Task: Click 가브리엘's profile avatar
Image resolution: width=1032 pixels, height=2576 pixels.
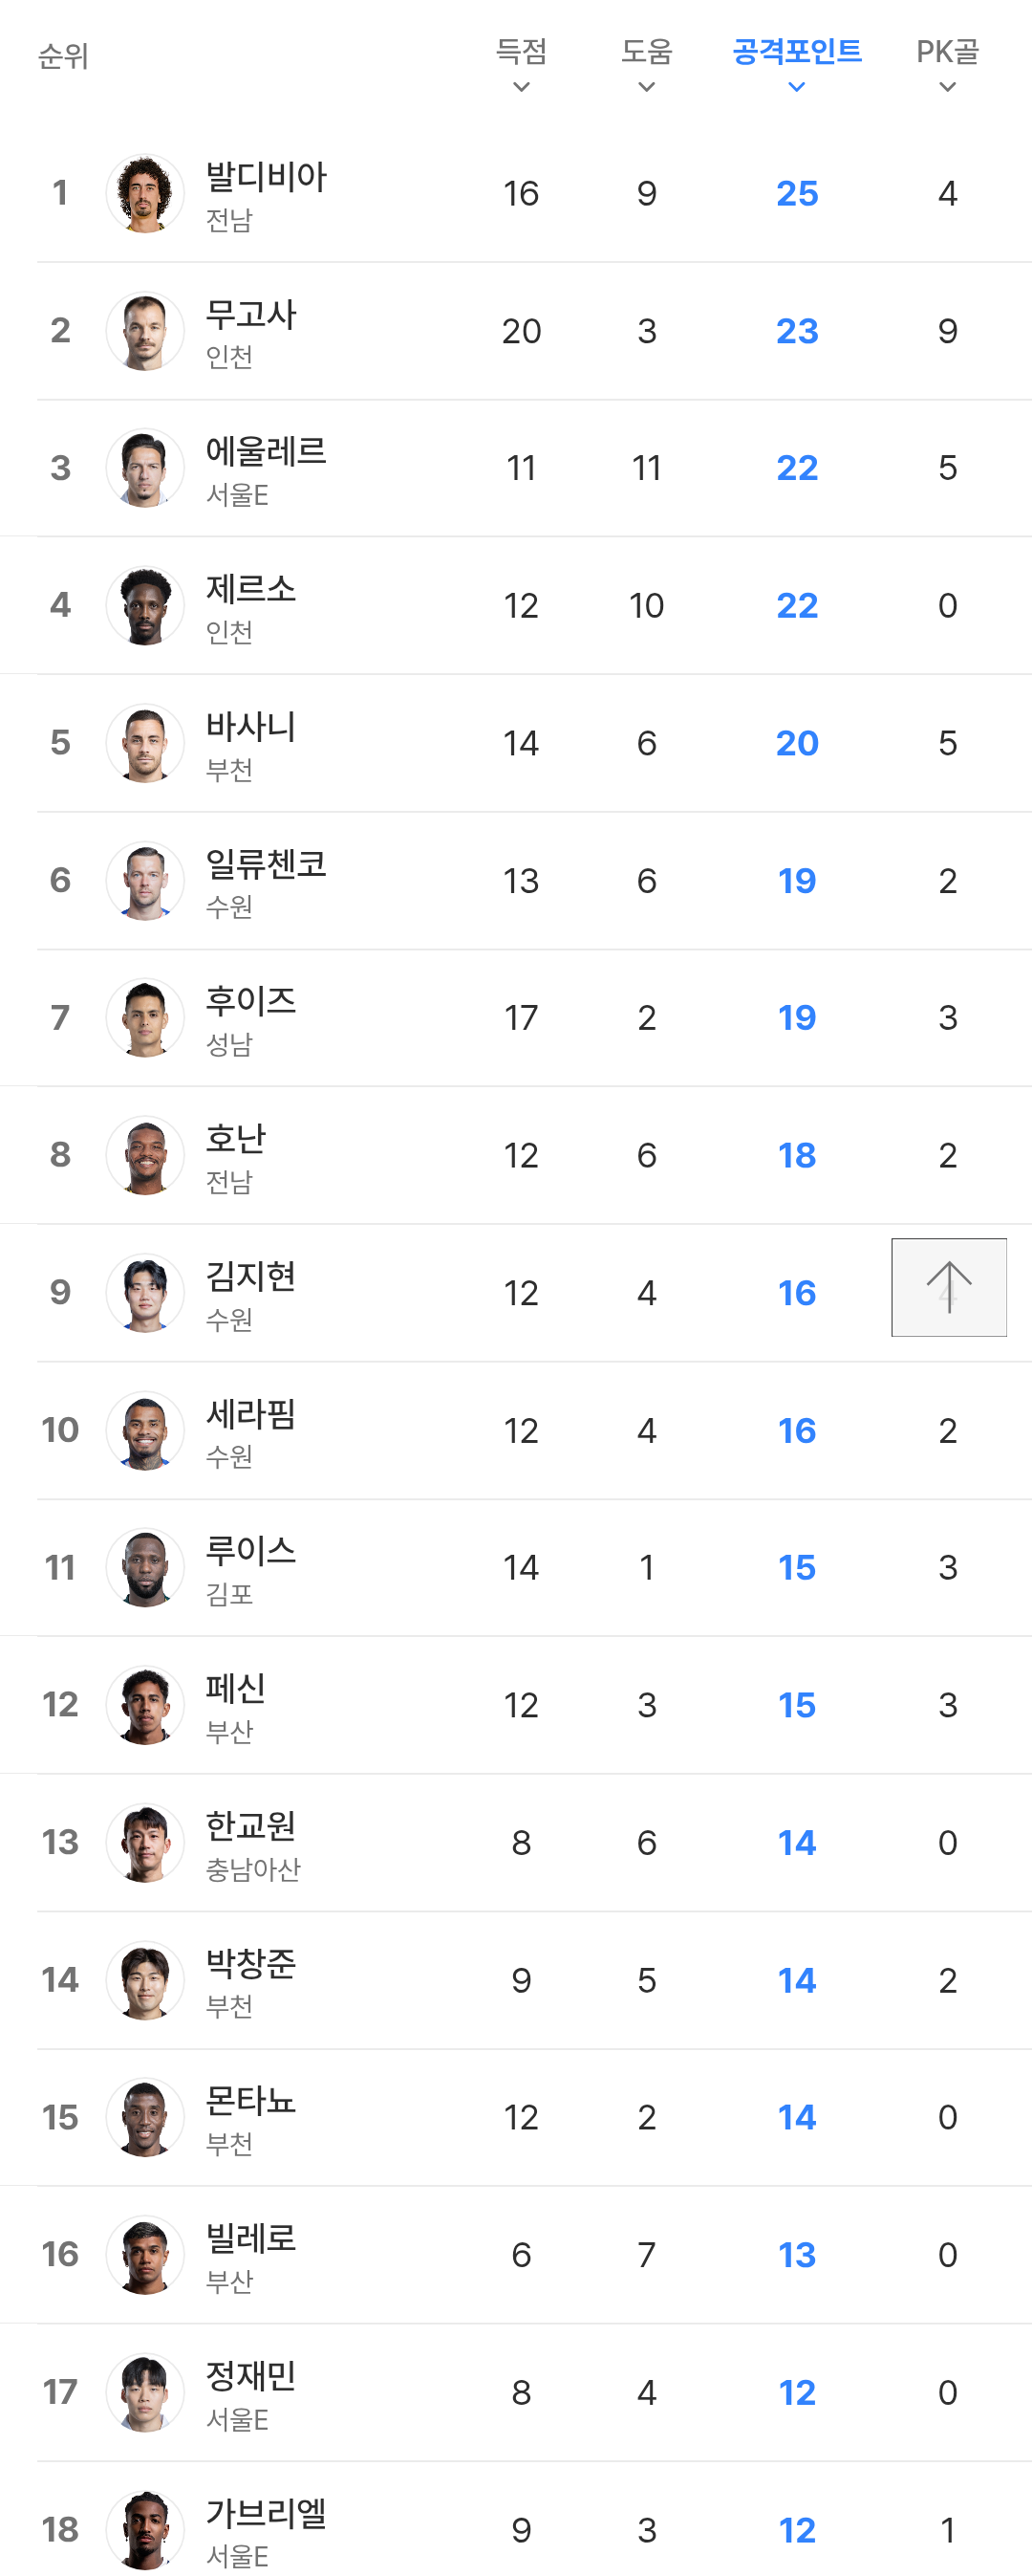Action: point(145,2529)
